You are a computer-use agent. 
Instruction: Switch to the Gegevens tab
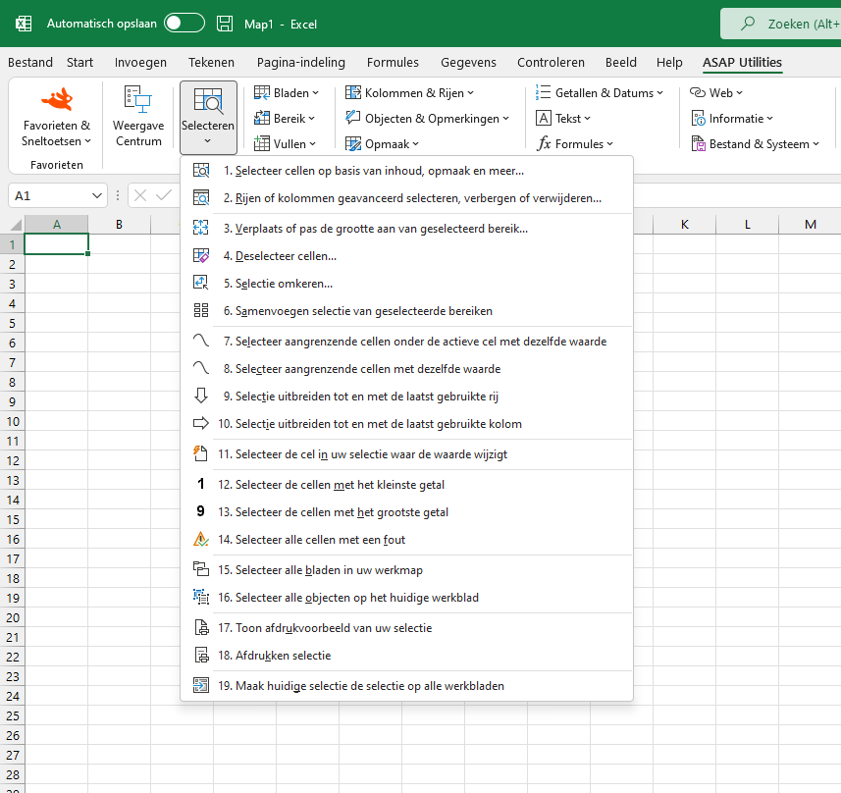(468, 62)
